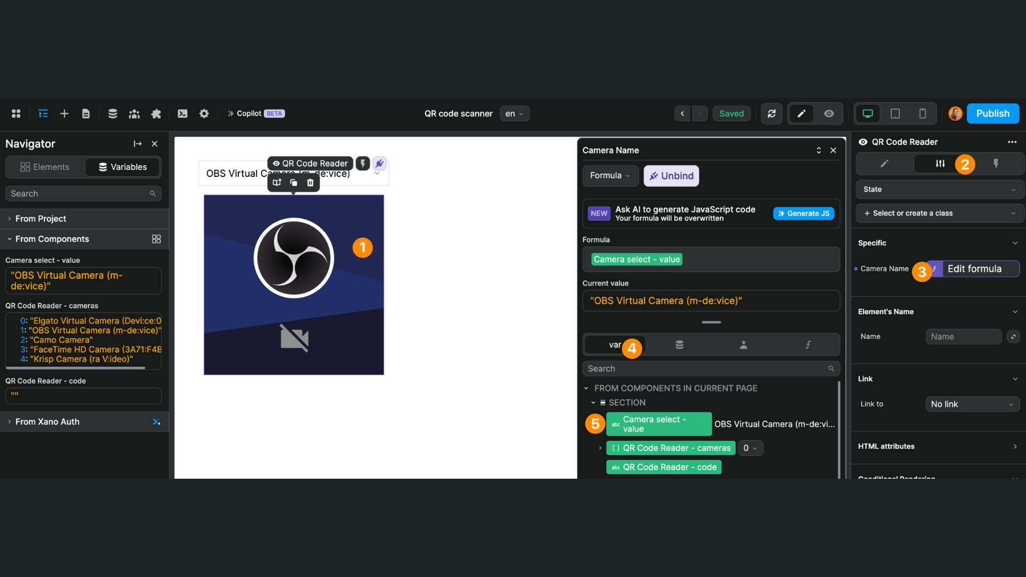Open the project settings gear icon
The image size is (1026, 577).
pos(204,113)
